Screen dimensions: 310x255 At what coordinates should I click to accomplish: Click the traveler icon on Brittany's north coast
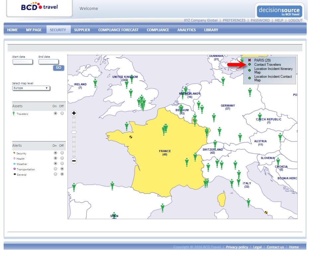(x=127, y=126)
